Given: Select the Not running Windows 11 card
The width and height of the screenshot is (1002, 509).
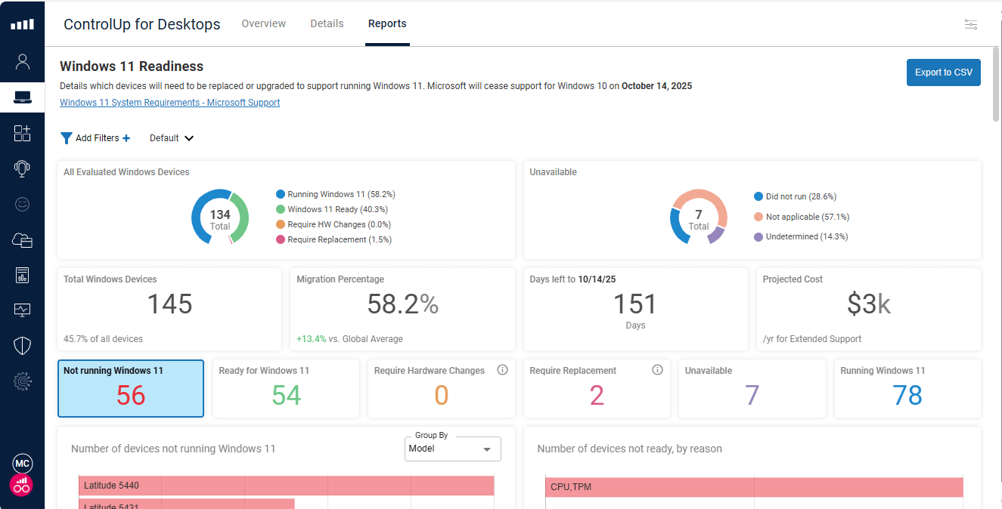Looking at the screenshot, I should pyautogui.click(x=131, y=388).
